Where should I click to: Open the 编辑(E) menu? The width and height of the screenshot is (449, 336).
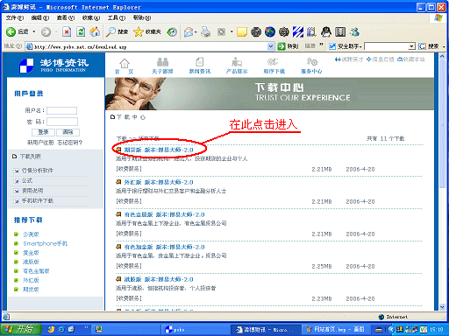(x=40, y=17)
